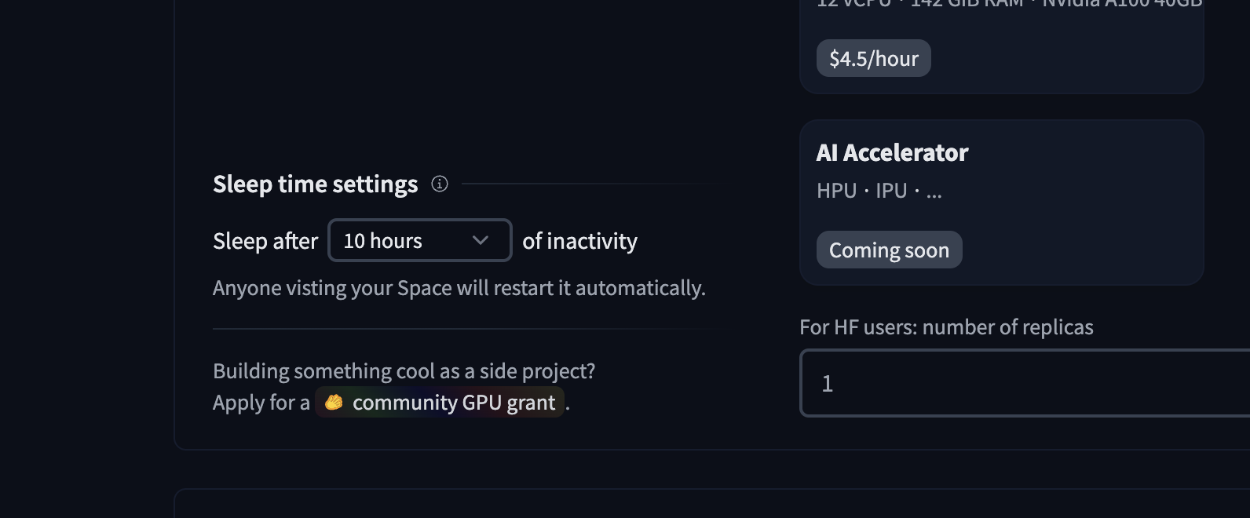Click the $4.5/hour price badge
The height and width of the screenshot is (518, 1250).
point(873,59)
